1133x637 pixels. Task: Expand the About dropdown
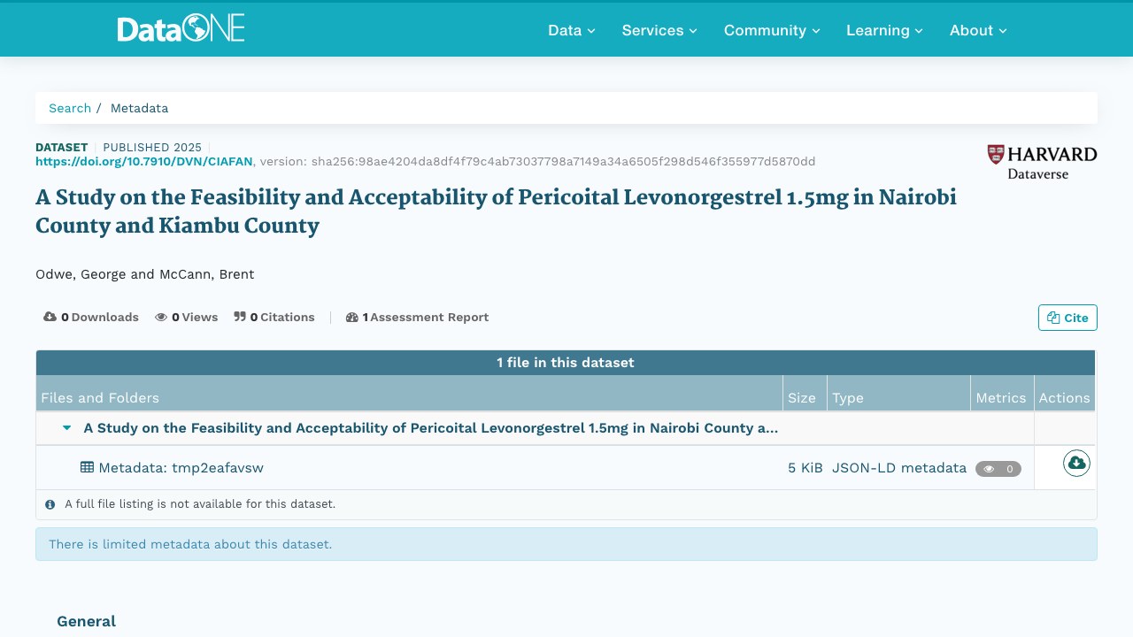pyautogui.click(x=978, y=30)
